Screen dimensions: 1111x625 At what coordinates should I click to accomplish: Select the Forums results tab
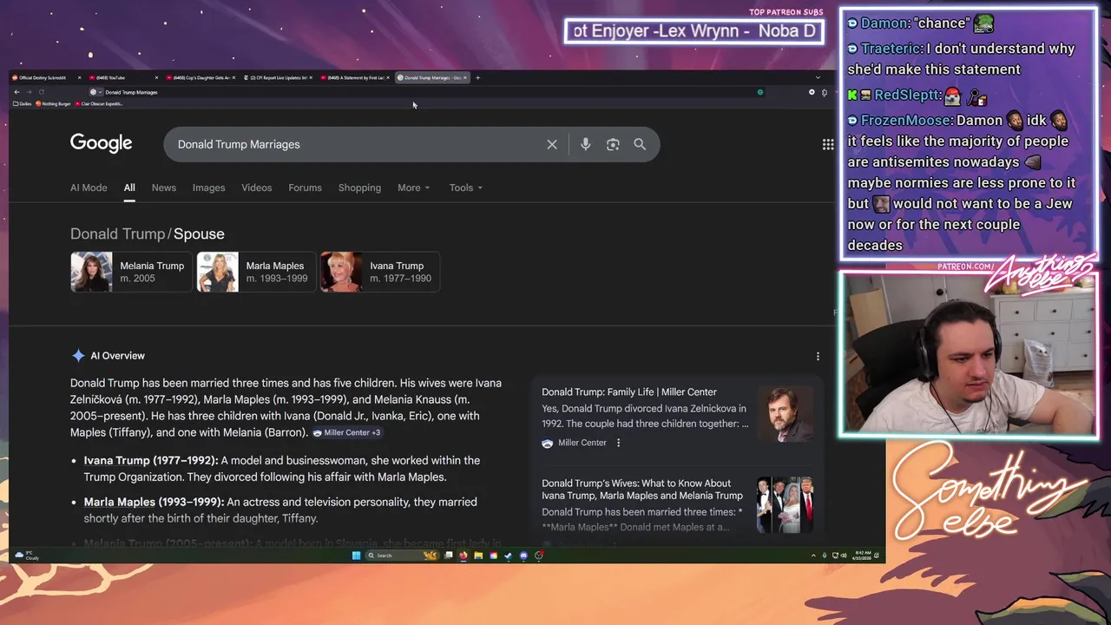coord(305,187)
